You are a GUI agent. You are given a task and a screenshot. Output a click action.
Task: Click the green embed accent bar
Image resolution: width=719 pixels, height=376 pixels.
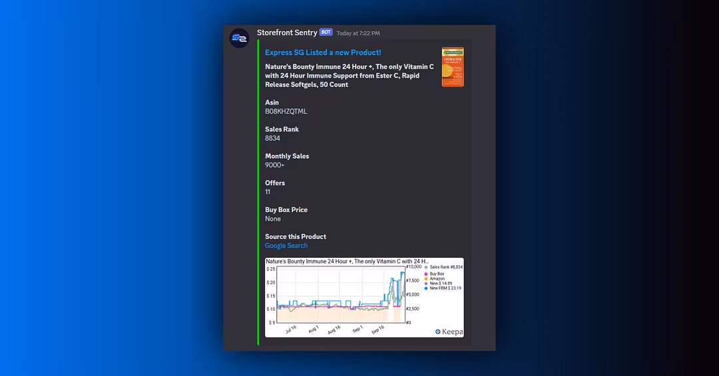[x=258, y=193]
